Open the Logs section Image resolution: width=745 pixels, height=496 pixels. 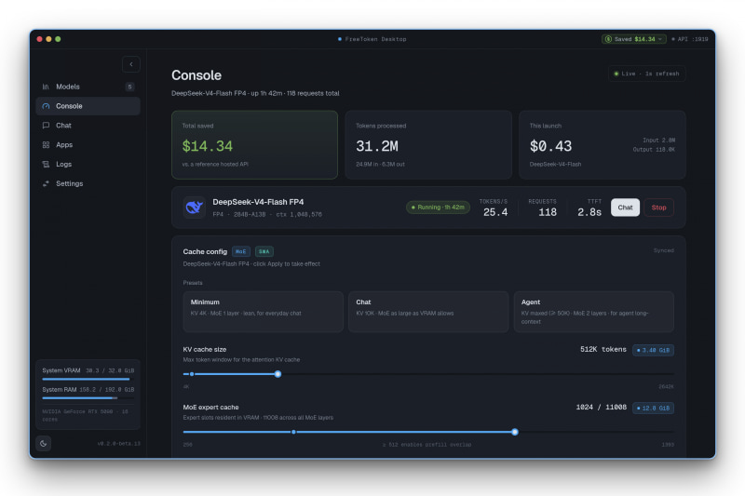[88, 164]
